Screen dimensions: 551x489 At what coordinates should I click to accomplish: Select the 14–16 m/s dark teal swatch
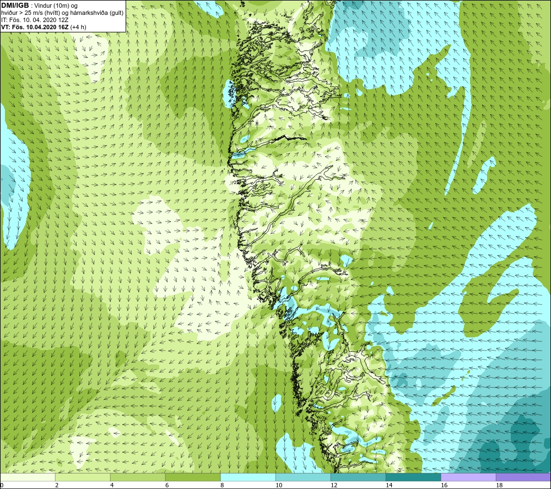[413, 477]
